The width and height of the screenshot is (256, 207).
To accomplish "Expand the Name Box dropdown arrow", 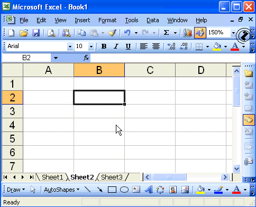I will tap(56, 58).
